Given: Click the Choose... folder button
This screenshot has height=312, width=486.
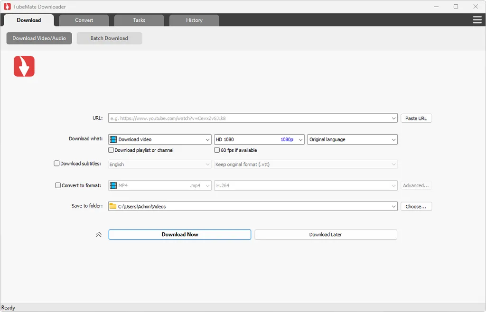Looking at the screenshot, I should 416,206.
